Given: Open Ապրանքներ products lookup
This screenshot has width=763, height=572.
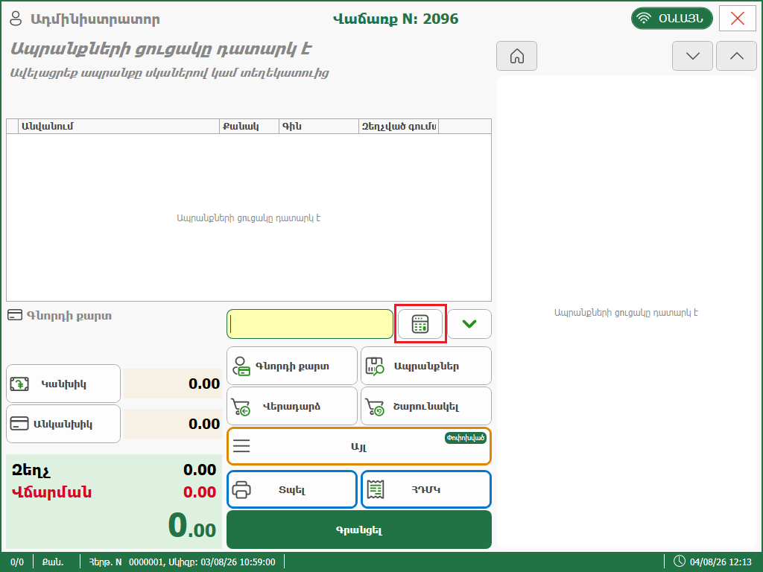Looking at the screenshot, I should [426, 366].
